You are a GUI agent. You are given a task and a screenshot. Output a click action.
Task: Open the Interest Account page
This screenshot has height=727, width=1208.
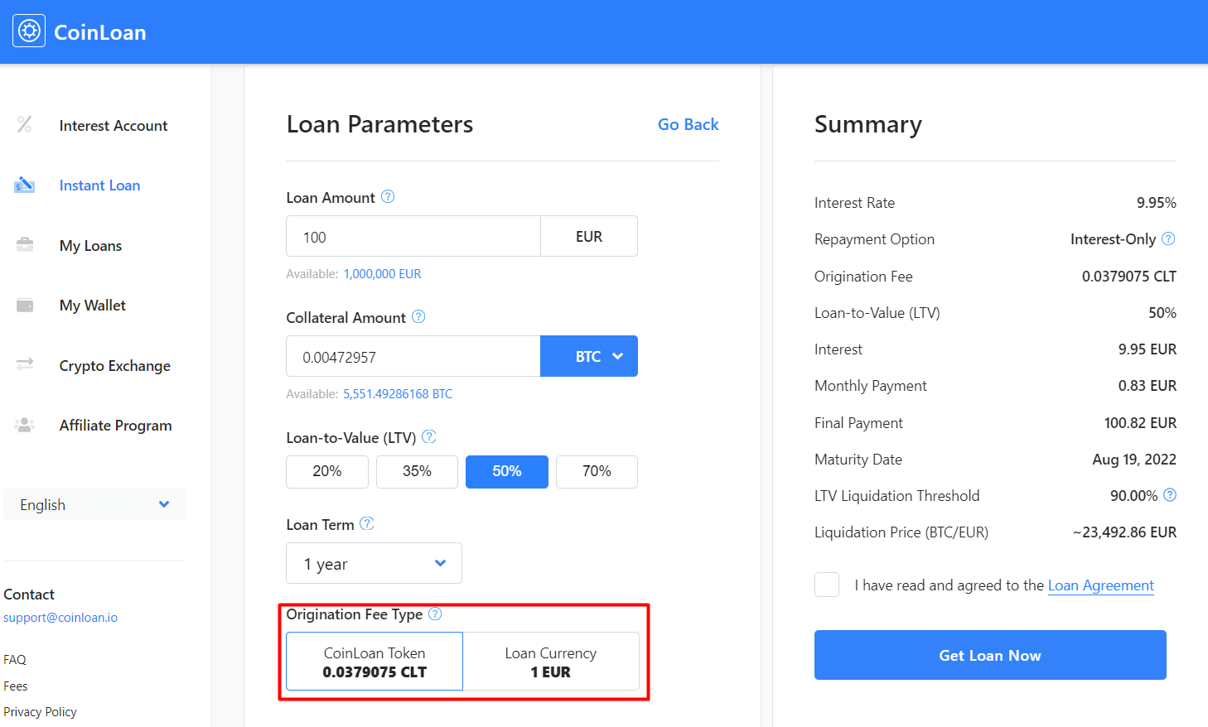click(x=114, y=126)
